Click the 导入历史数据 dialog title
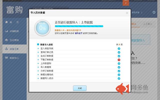The image size is (160, 100). (x=38, y=13)
